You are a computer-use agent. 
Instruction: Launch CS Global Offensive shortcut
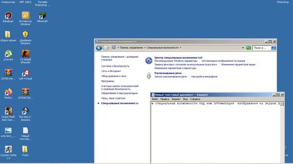coord(26,54)
